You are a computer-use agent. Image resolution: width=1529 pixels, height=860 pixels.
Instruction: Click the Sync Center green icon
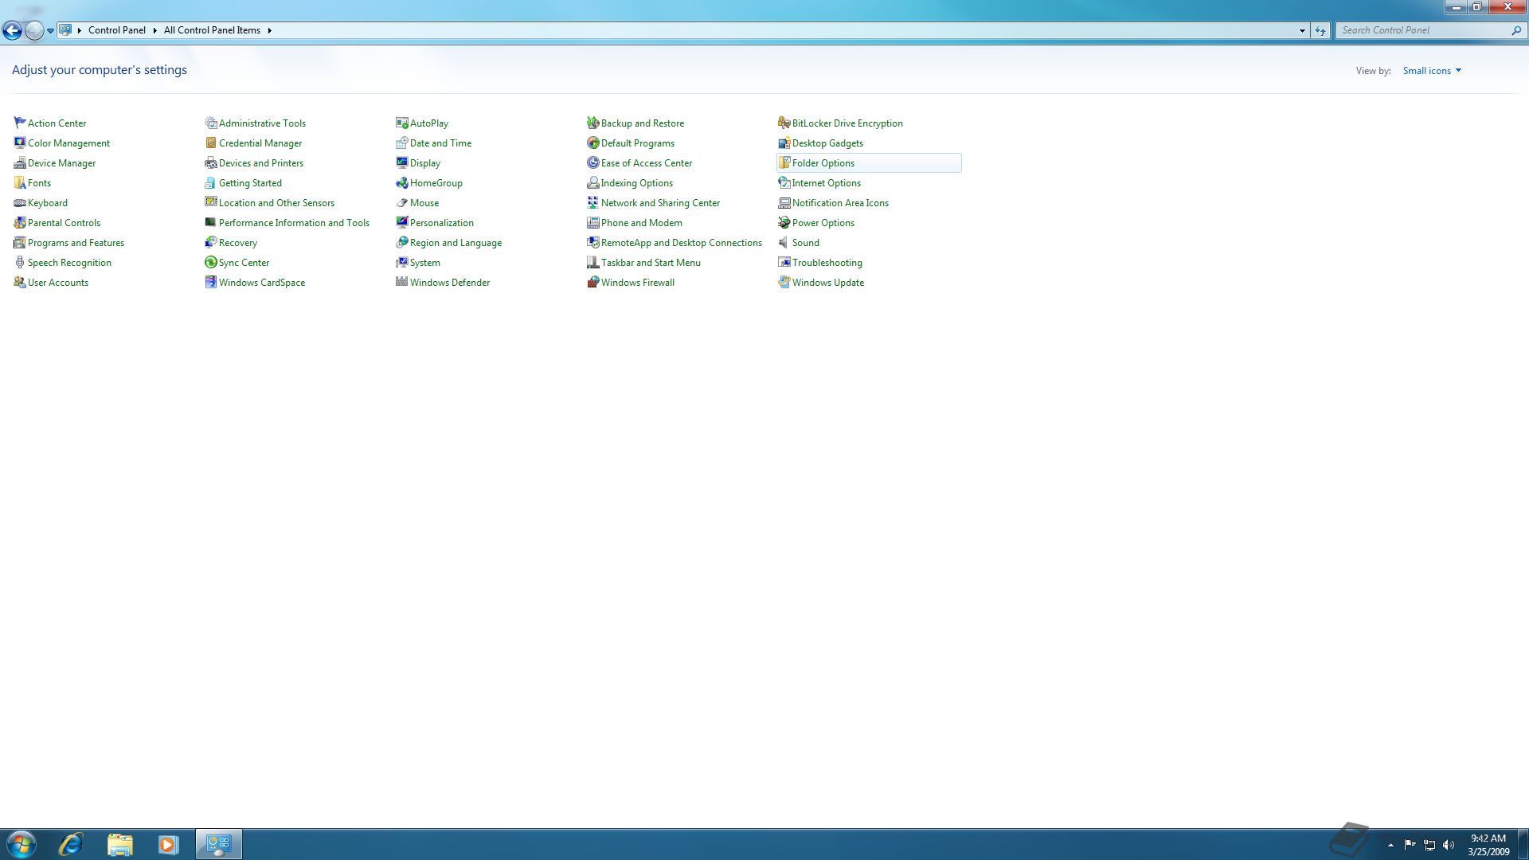click(x=211, y=262)
